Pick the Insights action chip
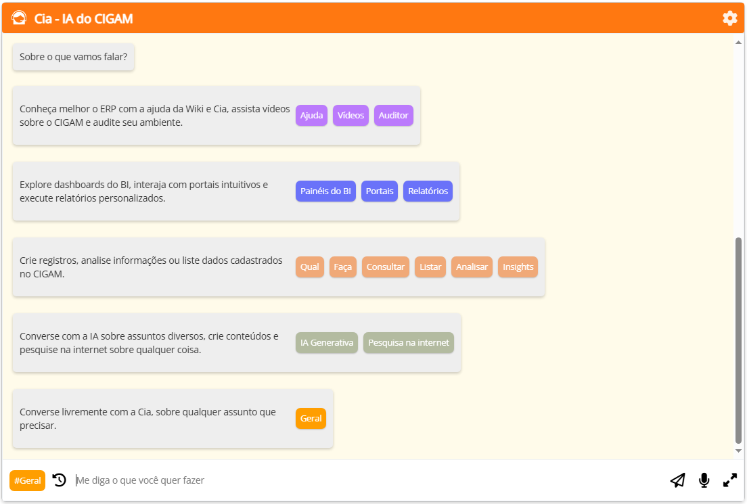747x504 pixels. (518, 267)
